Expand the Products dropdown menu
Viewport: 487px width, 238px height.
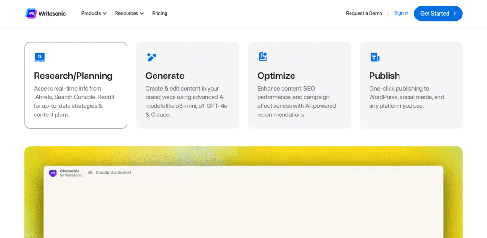(94, 13)
